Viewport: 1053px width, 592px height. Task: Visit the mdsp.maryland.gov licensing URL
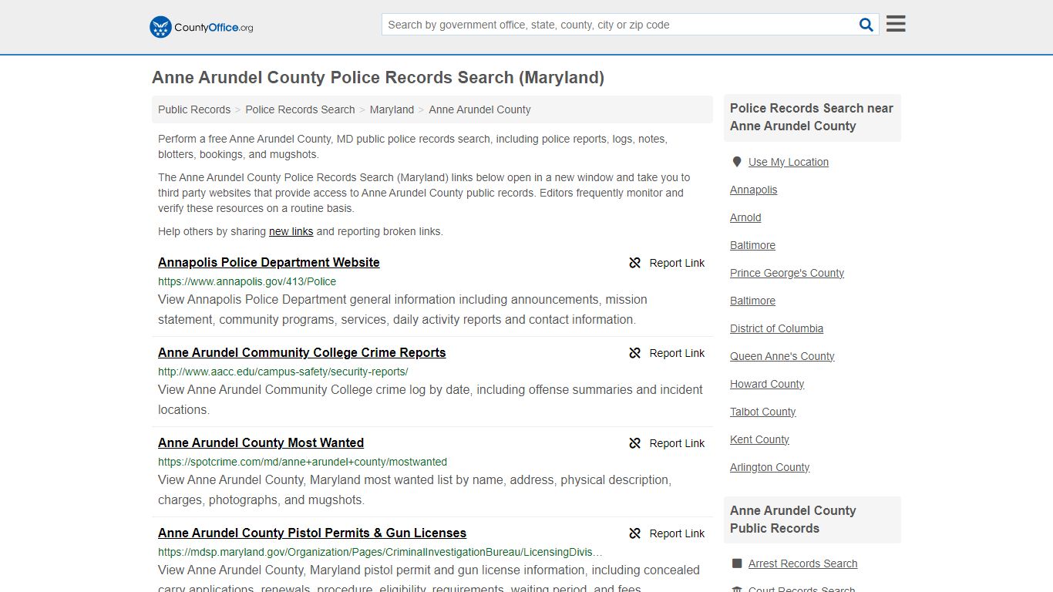pos(380,552)
